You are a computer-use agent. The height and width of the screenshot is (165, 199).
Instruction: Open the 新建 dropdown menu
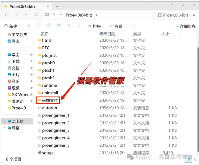pyautogui.click(x=12, y=26)
